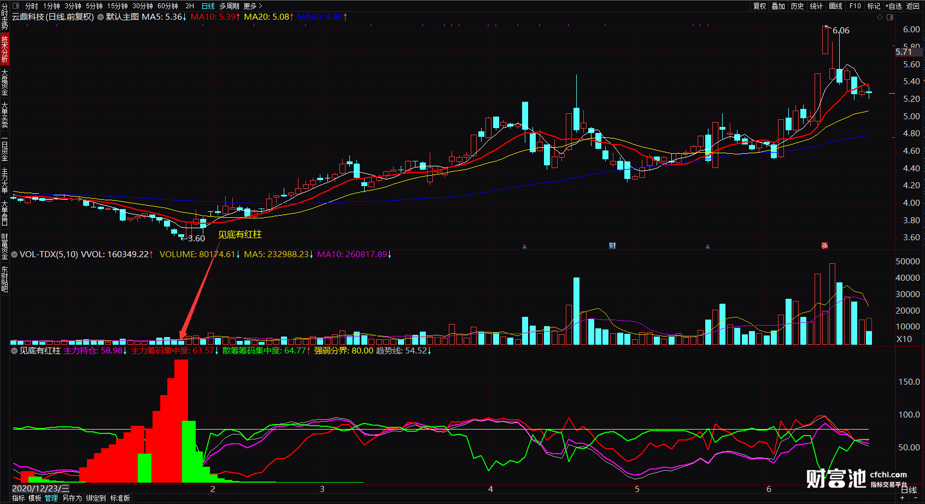Open the 见底有红柱 indicator settings circle
Image resolution: width=925 pixels, height=504 pixels.
(14, 351)
